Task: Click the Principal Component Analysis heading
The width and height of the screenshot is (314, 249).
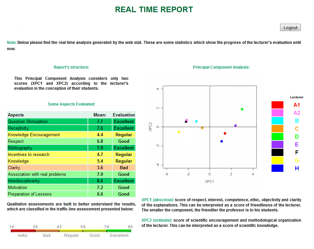Action: tap(221, 67)
